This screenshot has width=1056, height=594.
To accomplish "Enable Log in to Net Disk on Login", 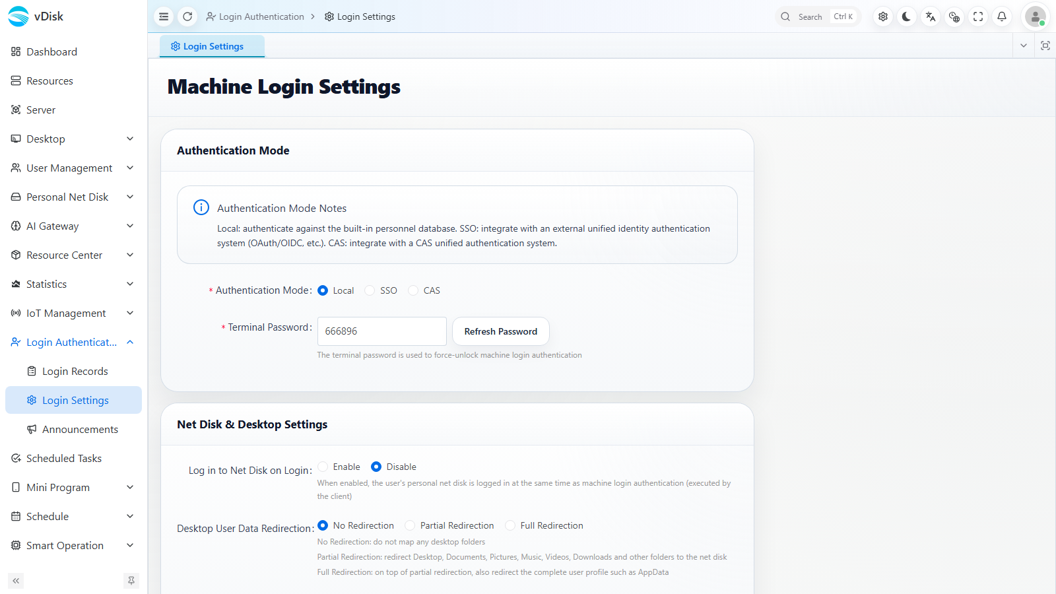I will (x=339, y=467).
